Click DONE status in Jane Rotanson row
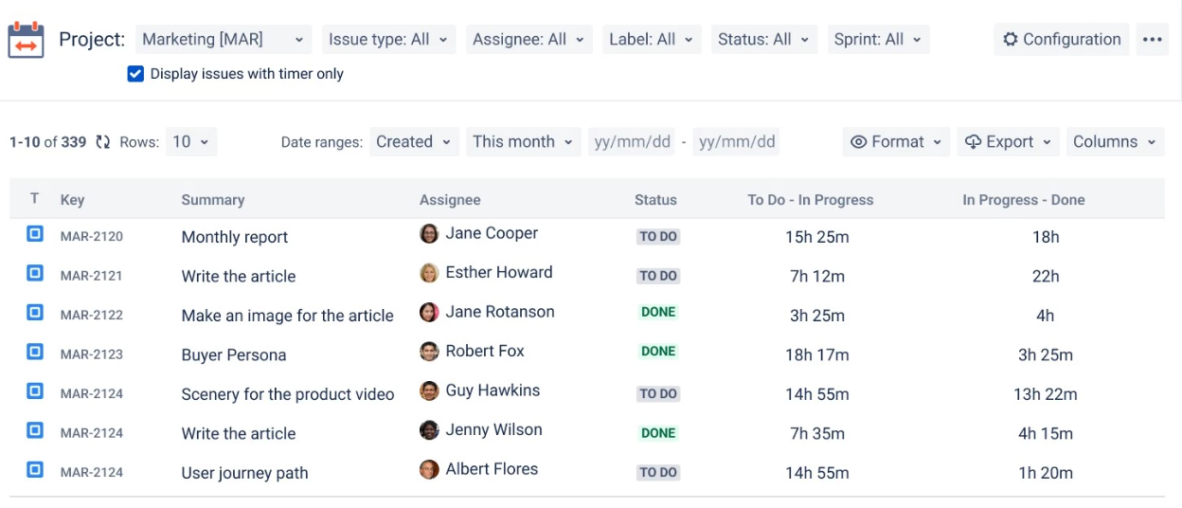 tap(658, 312)
